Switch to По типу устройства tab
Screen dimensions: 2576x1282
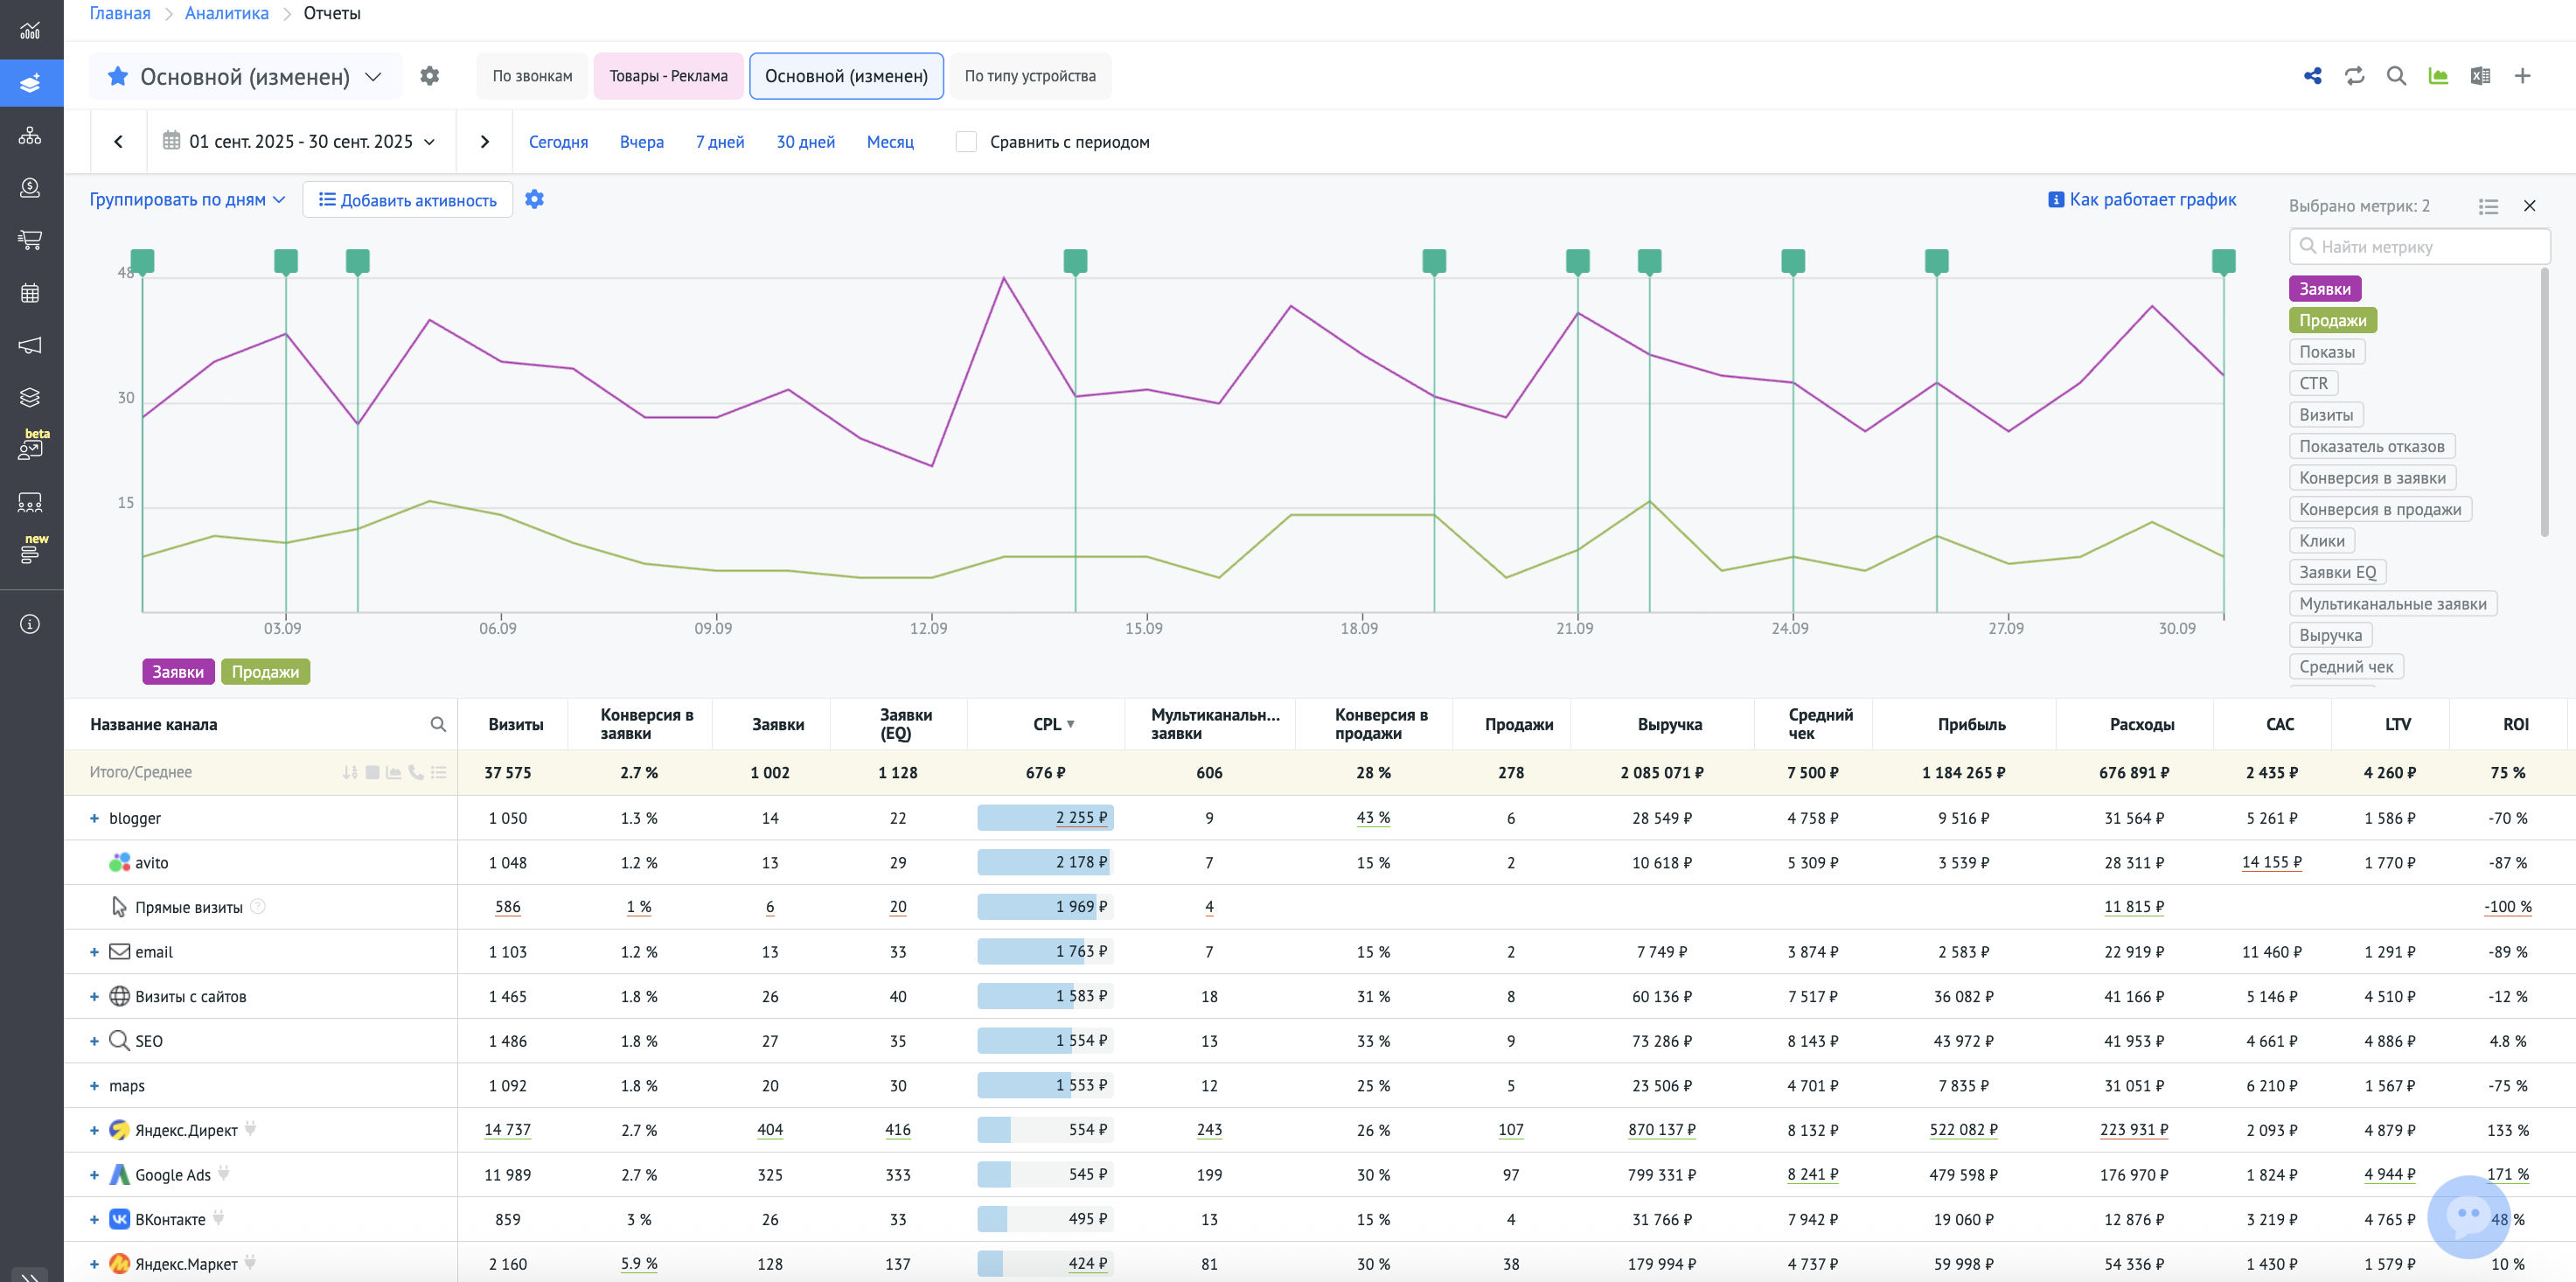(x=1029, y=76)
